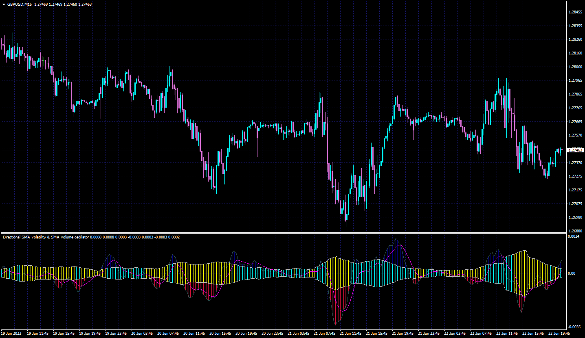Click the 20 Jun 11:45 time label

click(194, 333)
